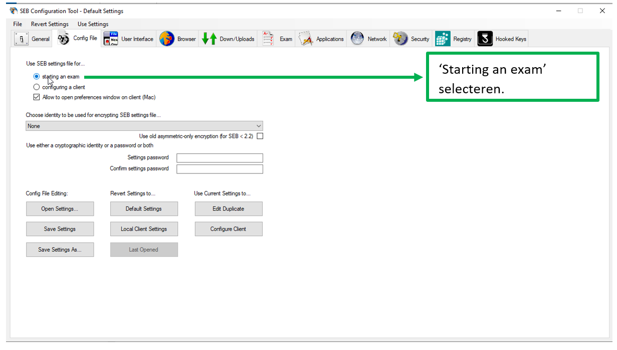Click the User Interface tab icon

click(111, 39)
